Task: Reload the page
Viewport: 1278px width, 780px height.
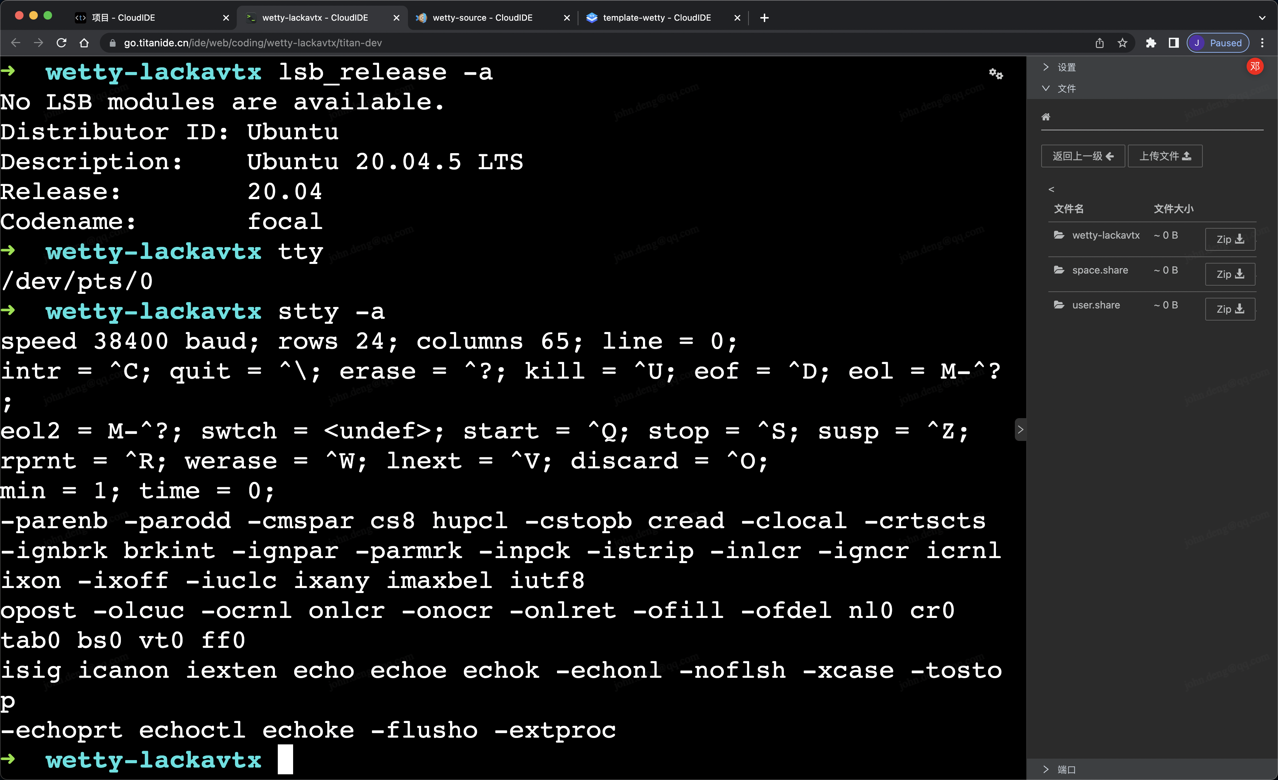Action: click(61, 43)
